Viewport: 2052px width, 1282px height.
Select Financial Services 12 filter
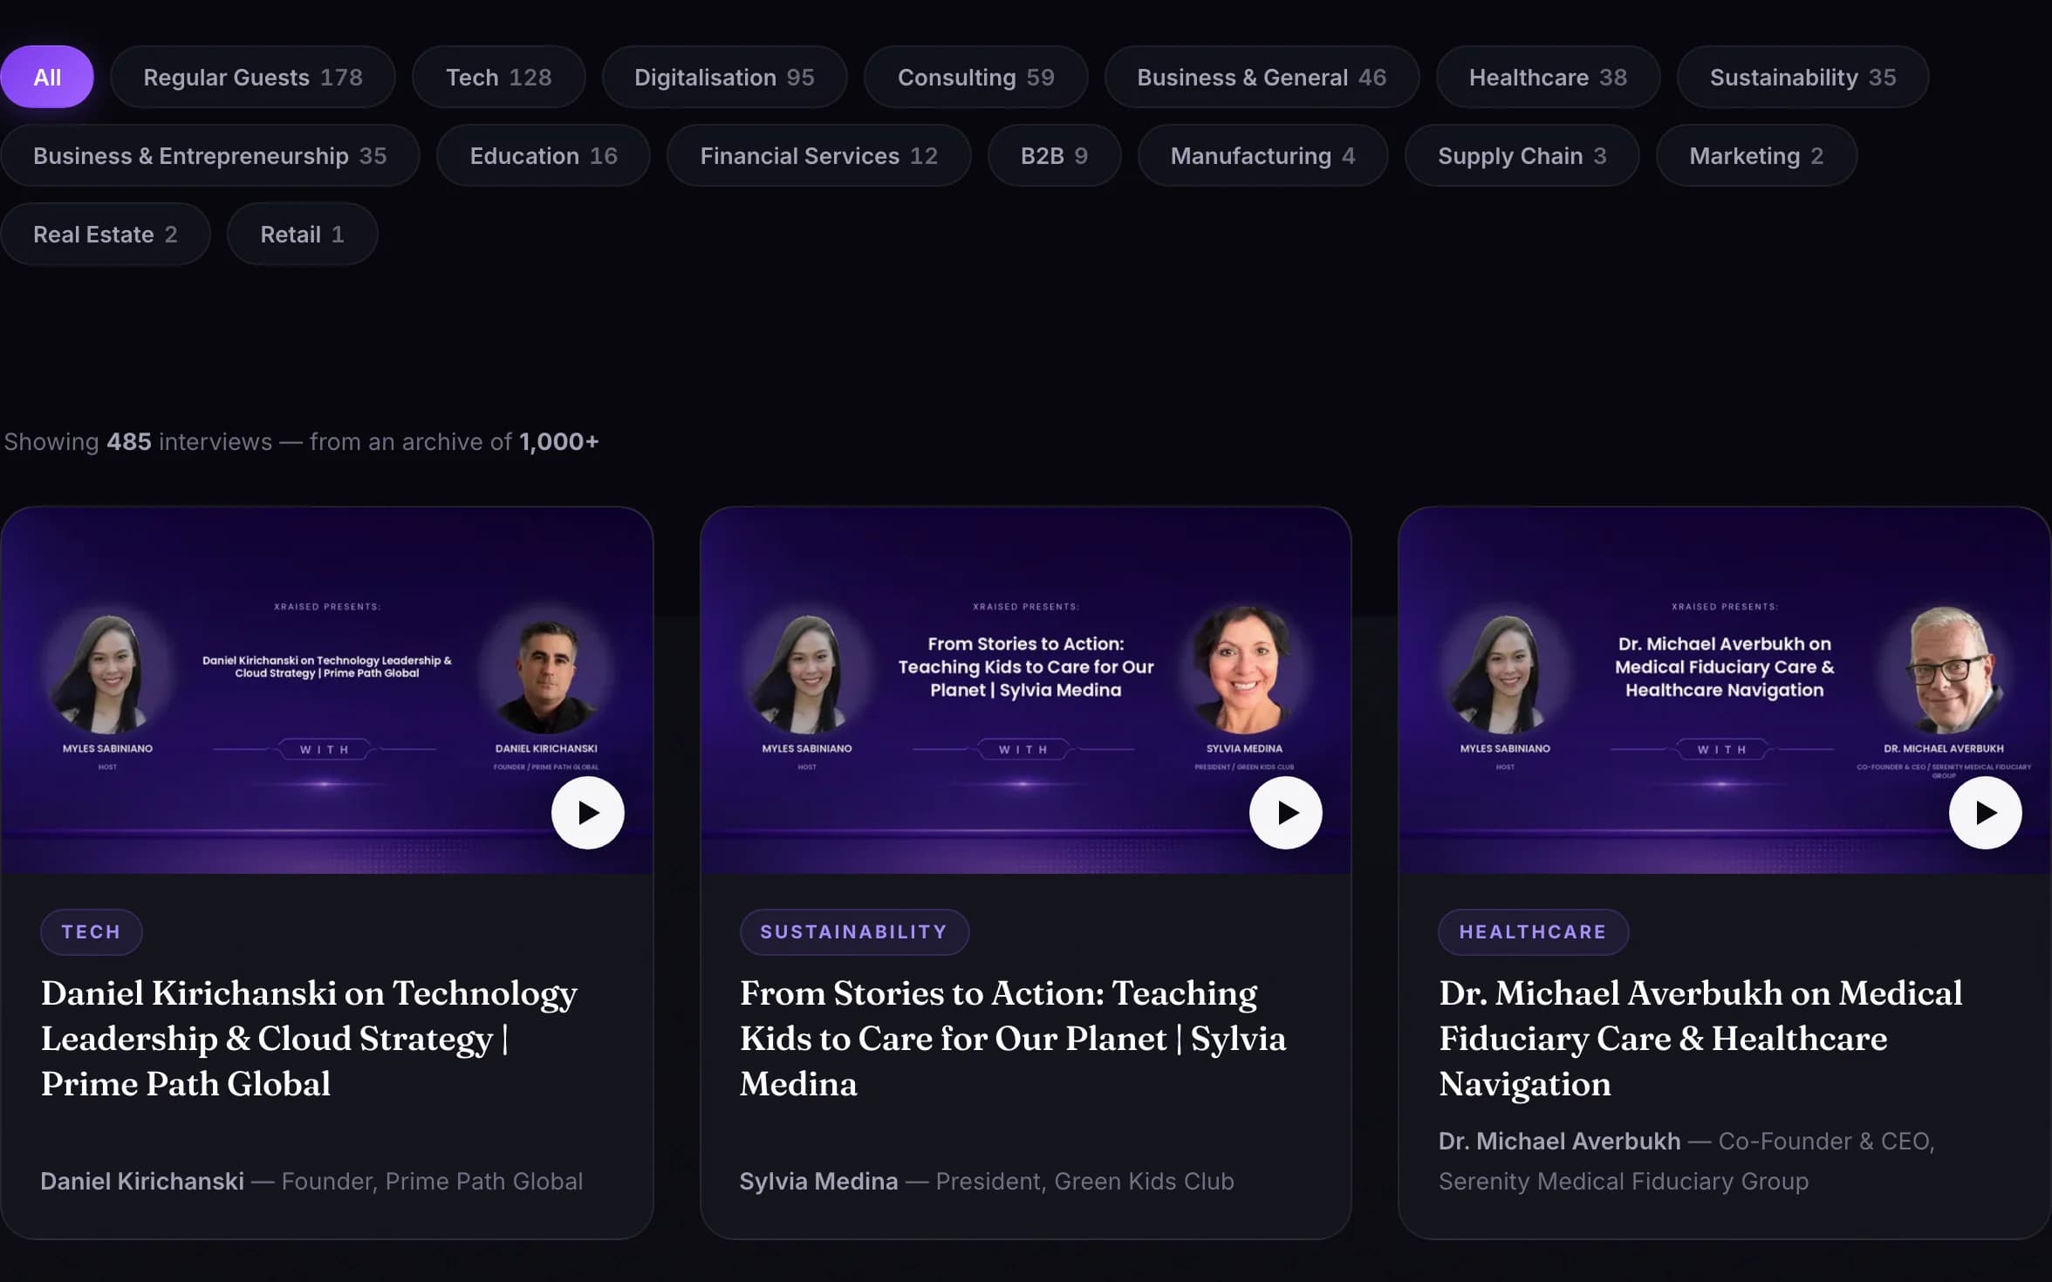click(818, 156)
